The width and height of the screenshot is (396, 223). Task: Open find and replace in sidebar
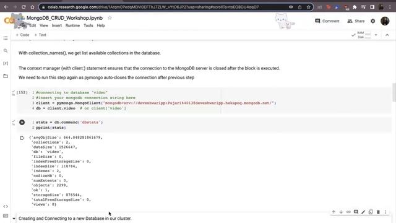[6, 51]
